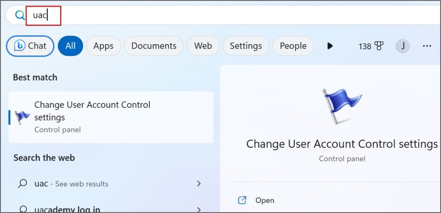Switch to the Apps filter tab
This screenshot has height=213, width=441.
103,46
